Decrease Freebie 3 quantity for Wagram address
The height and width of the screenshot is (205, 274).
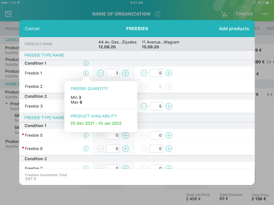(x=144, y=106)
